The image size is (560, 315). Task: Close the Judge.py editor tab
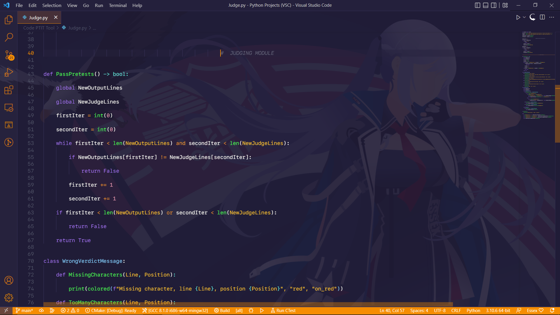(x=56, y=17)
